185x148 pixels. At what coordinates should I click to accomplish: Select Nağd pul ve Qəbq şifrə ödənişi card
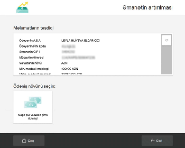click(x=33, y=107)
